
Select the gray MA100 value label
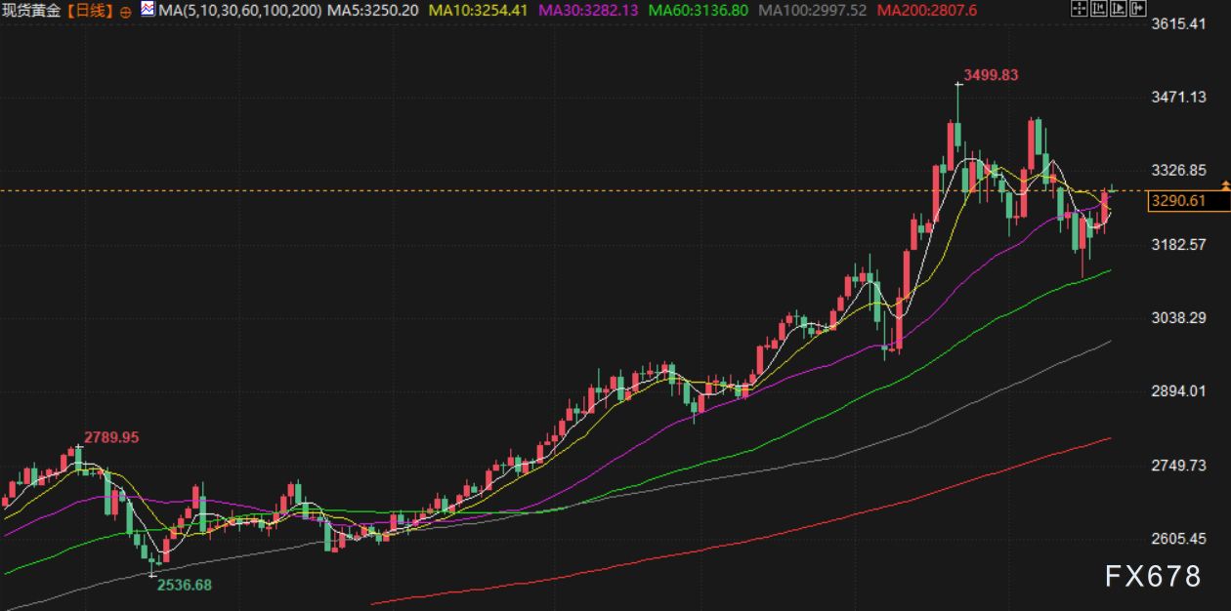point(812,11)
